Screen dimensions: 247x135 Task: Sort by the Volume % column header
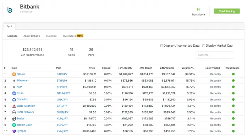[x=187, y=68]
